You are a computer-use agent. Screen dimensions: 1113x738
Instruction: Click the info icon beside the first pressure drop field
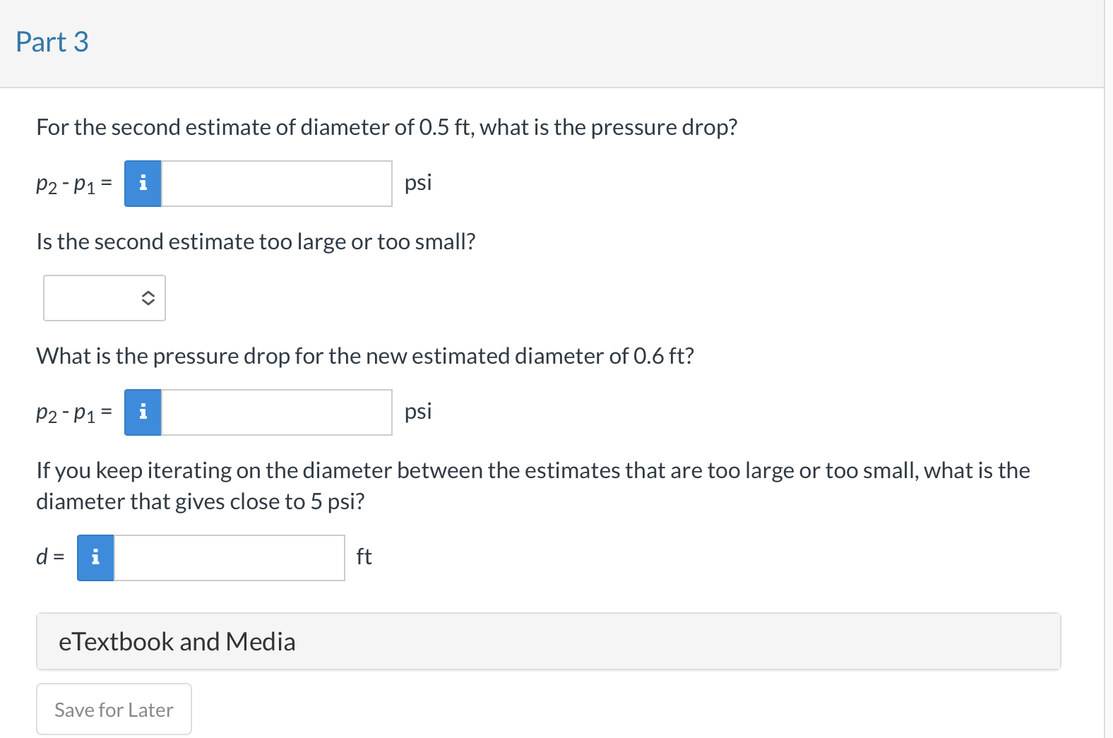point(142,183)
